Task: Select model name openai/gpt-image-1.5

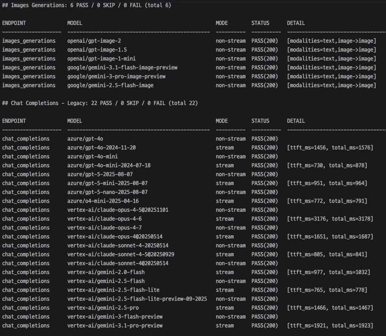Action: pos(97,50)
